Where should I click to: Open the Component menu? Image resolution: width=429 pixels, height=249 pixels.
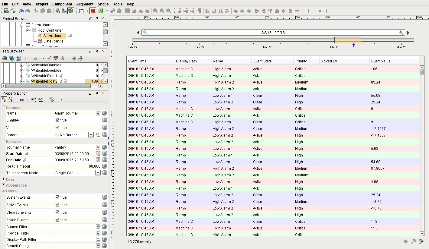[62, 4]
